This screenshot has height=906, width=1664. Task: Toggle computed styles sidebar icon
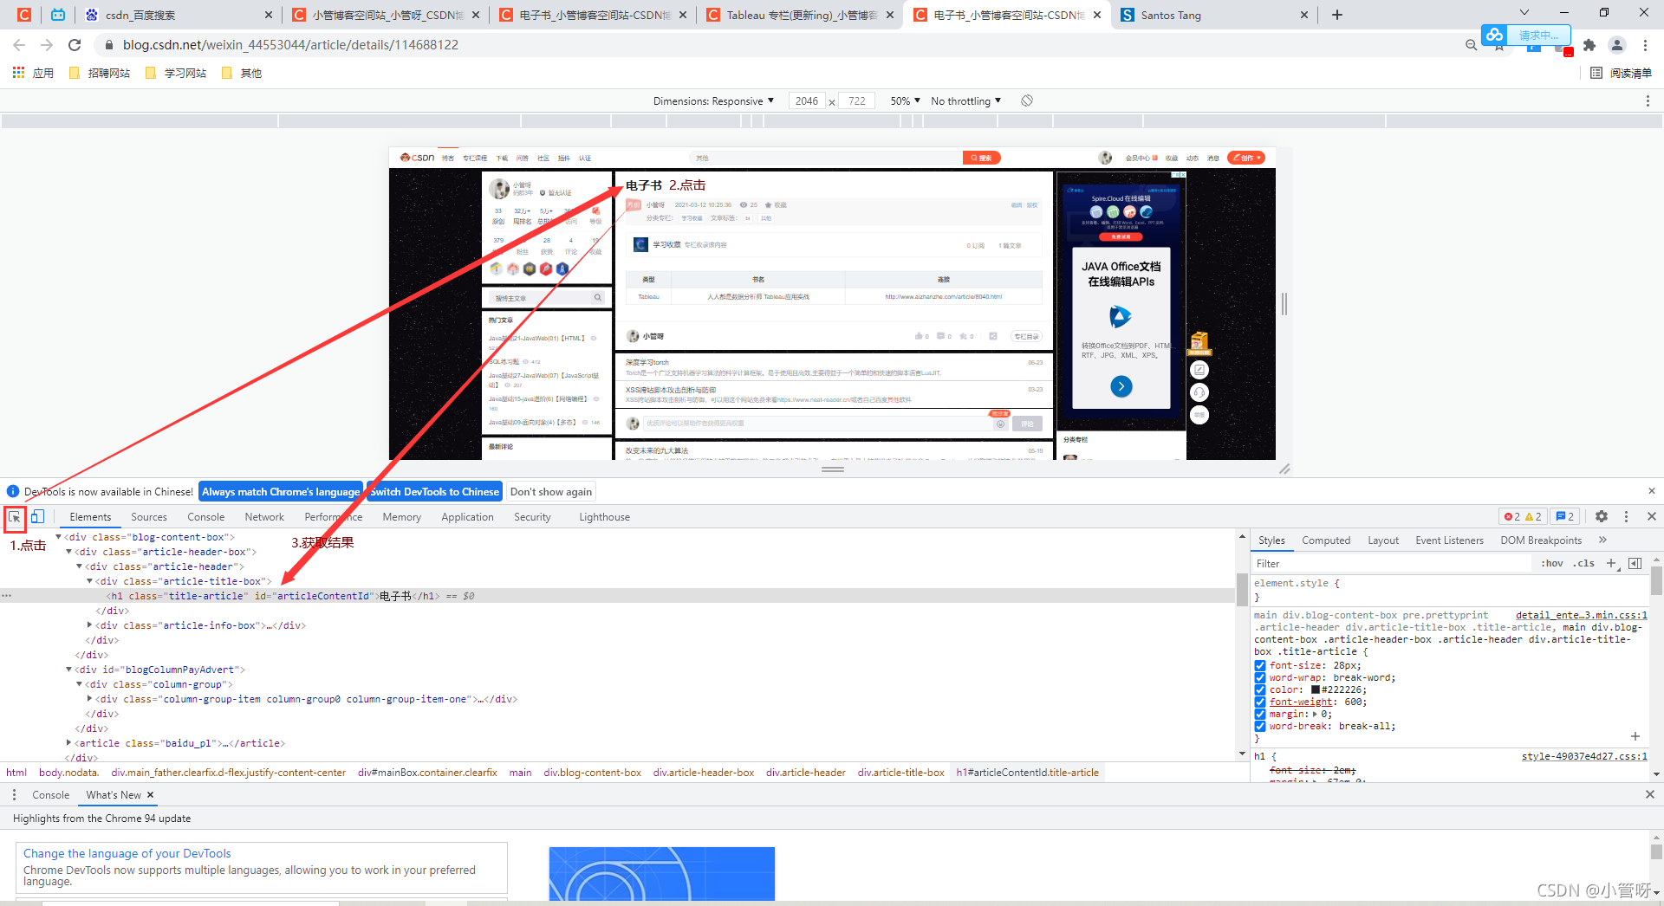click(1635, 563)
